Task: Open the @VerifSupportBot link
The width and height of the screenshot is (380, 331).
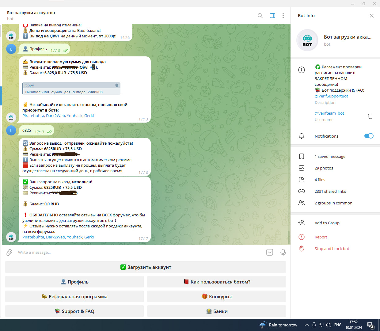Action: (331, 96)
